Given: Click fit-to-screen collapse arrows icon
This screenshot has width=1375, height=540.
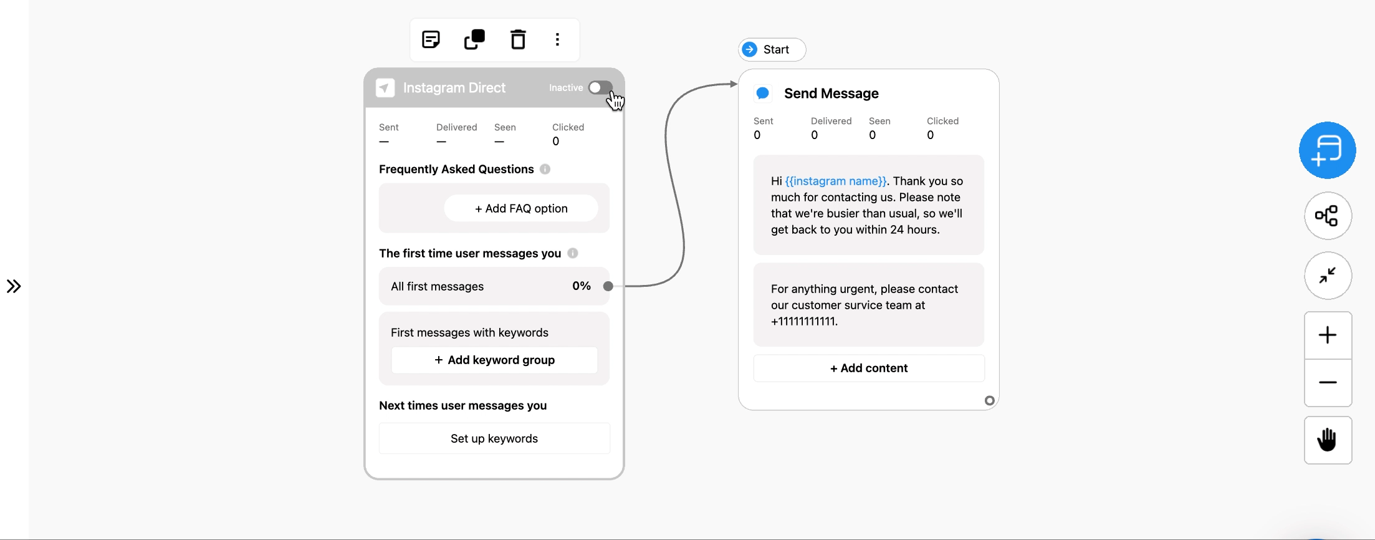Looking at the screenshot, I should pyautogui.click(x=1328, y=276).
